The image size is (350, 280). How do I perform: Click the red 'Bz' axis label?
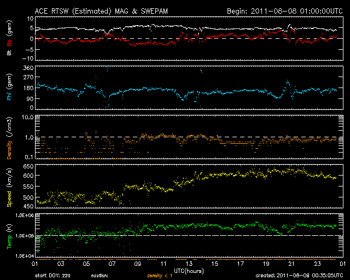(9, 43)
